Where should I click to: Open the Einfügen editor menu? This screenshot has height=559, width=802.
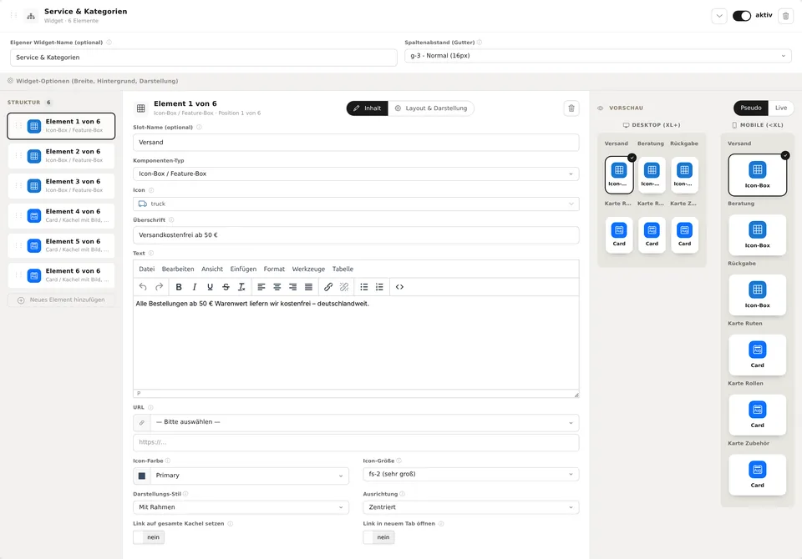pos(243,269)
